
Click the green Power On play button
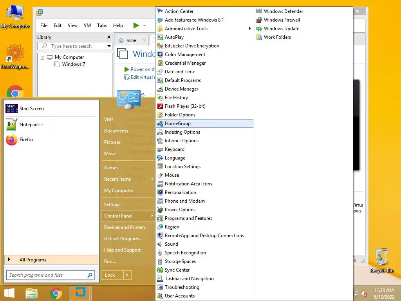point(136,25)
